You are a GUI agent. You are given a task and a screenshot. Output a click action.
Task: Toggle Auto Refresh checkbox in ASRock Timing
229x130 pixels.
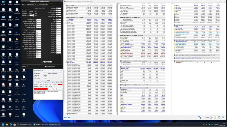pyautogui.click(x=45, y=67)
